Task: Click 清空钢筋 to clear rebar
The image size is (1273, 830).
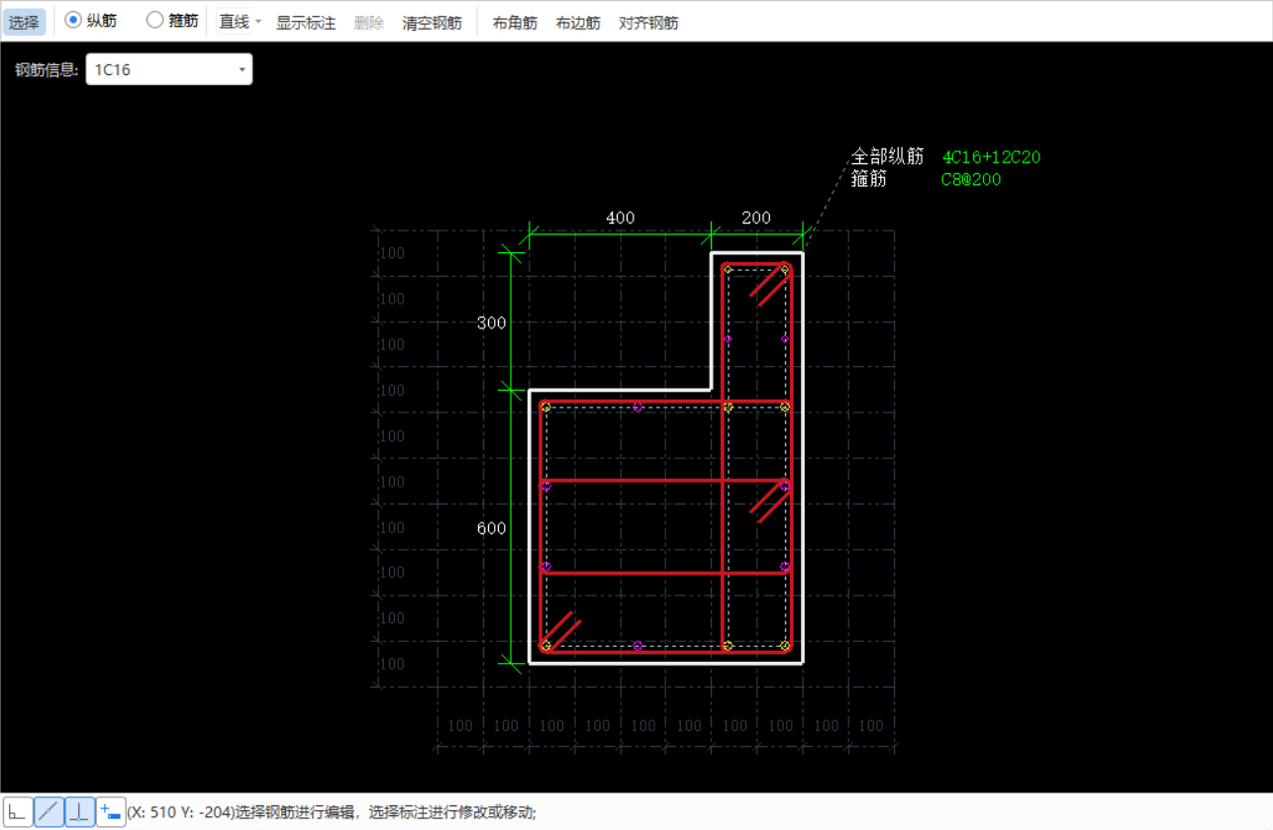Action: click(432, 22)
